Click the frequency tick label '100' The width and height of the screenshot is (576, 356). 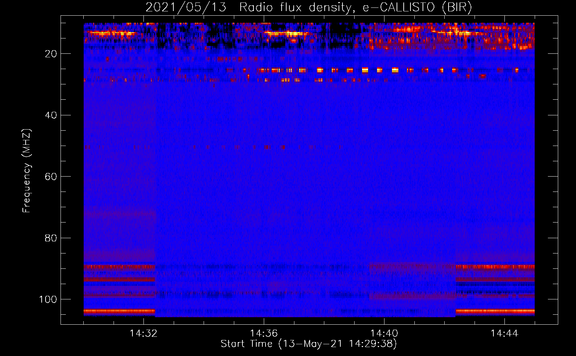[48, 299]
